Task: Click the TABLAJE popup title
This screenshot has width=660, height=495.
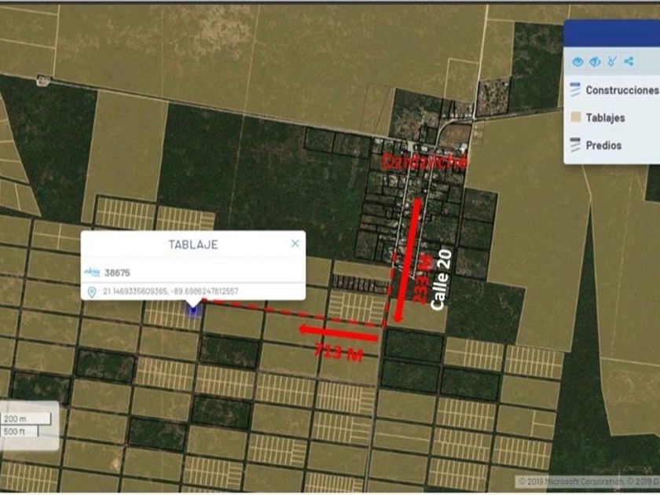Action: [193, 244]
